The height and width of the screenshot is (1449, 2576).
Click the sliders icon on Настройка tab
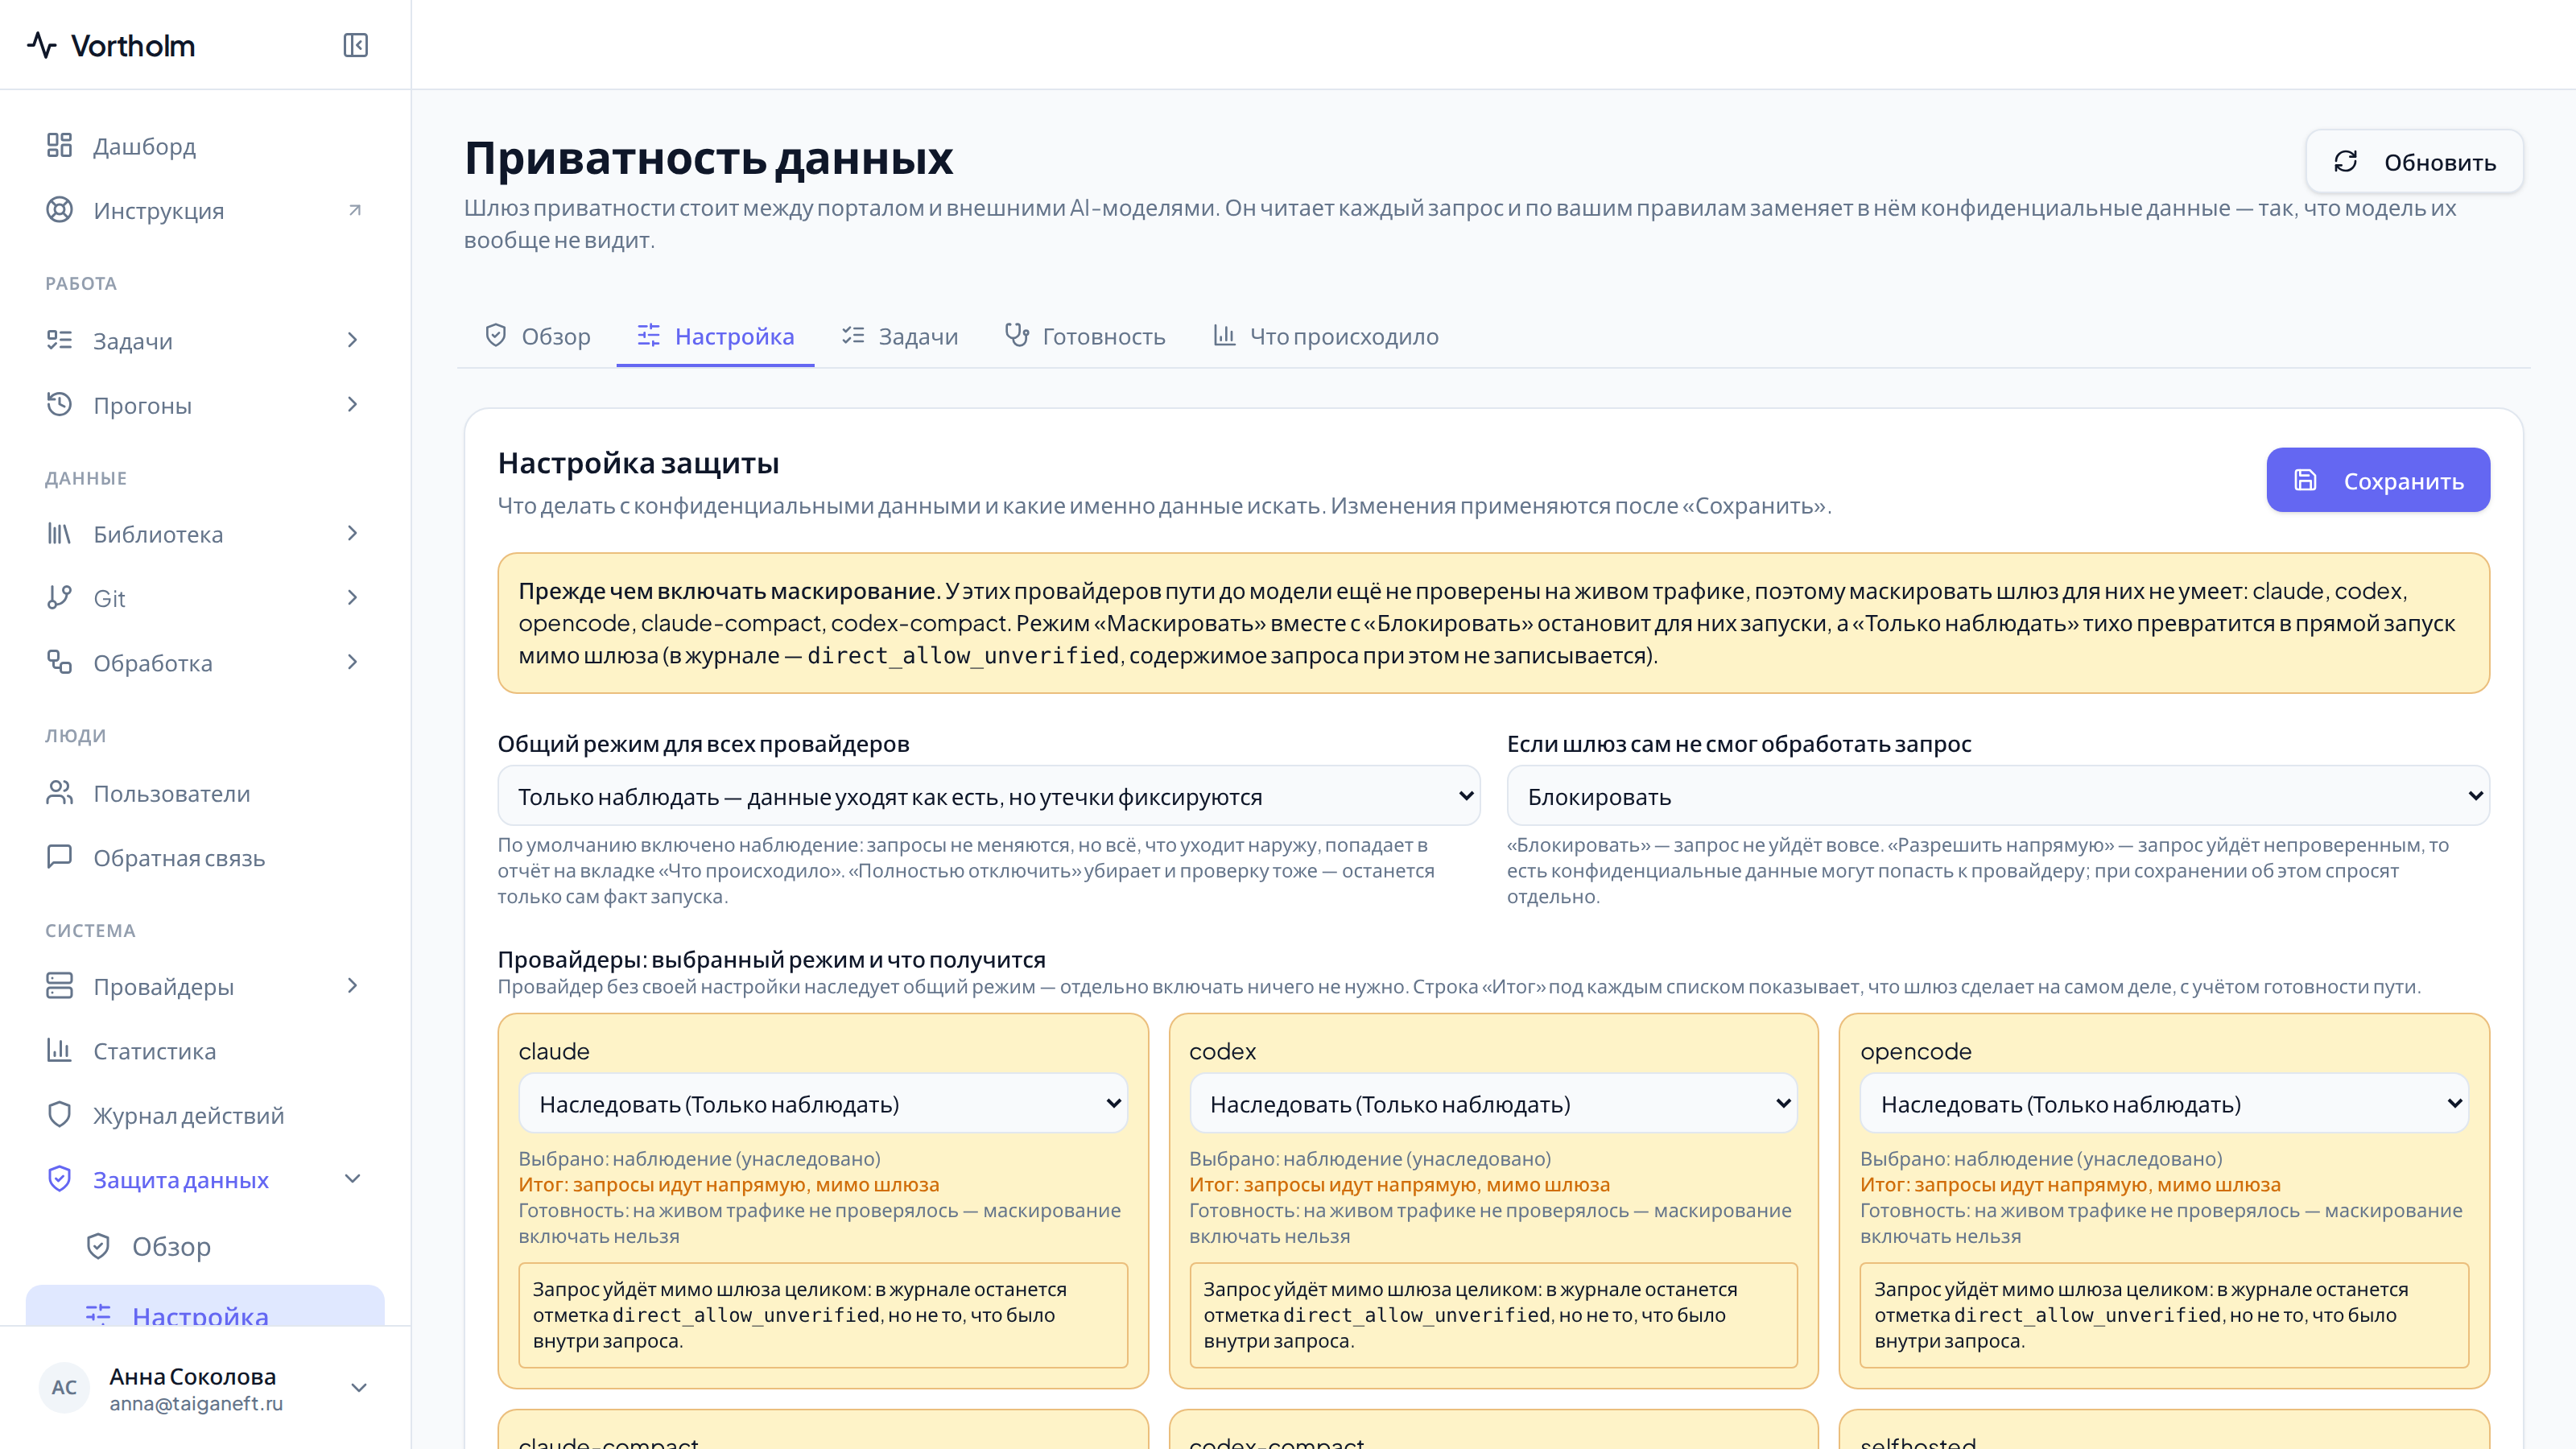[x=649, y=335]
